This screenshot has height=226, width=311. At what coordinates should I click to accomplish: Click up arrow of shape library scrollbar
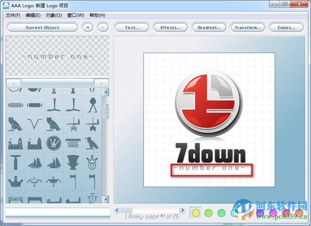point(106,92)
